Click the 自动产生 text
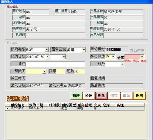The width and height of the screenshot is (153, 140). tap(137, 51)
